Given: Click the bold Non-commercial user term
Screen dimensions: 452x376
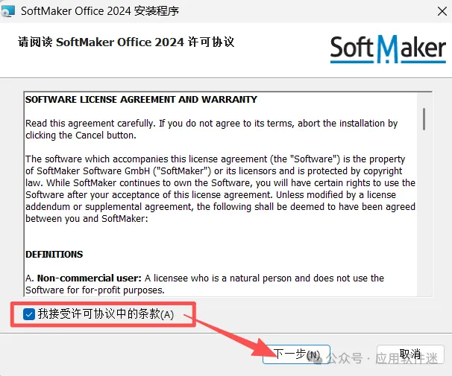Looking at the screenshot, I should click(x=90, y=278).
